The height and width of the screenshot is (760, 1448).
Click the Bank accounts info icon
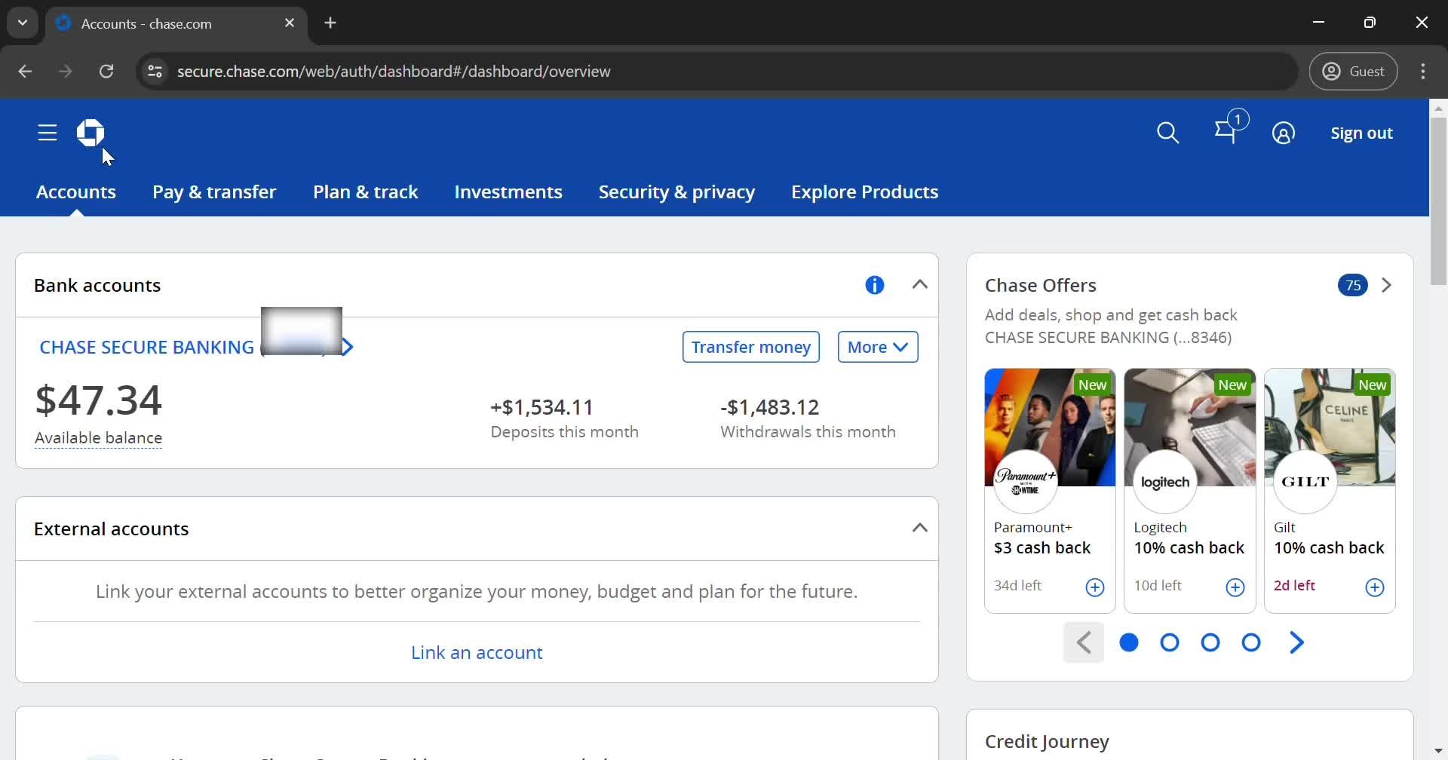[x=874, y=285]
